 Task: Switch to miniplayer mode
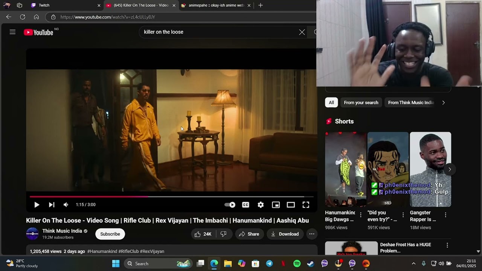(x=276, y=205)
